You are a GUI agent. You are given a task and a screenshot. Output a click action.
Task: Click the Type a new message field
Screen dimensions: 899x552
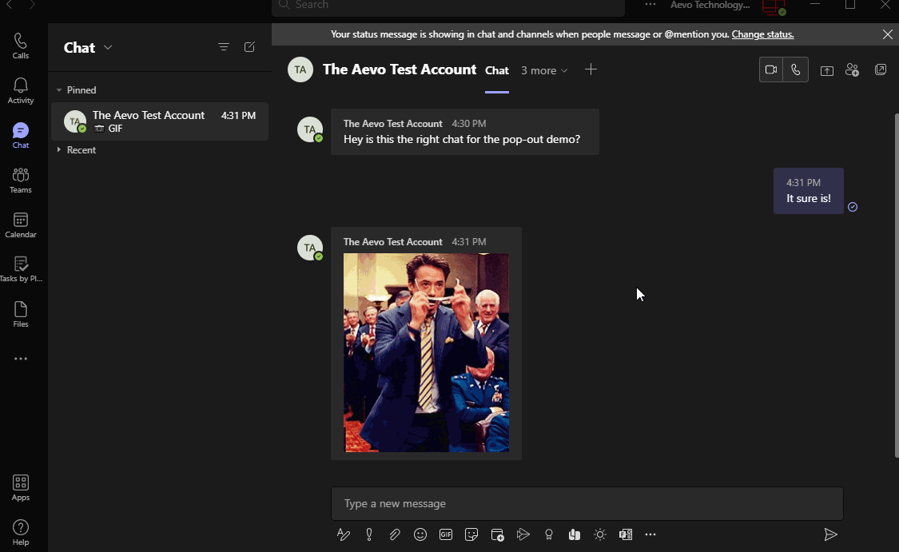tap(587, 504)
